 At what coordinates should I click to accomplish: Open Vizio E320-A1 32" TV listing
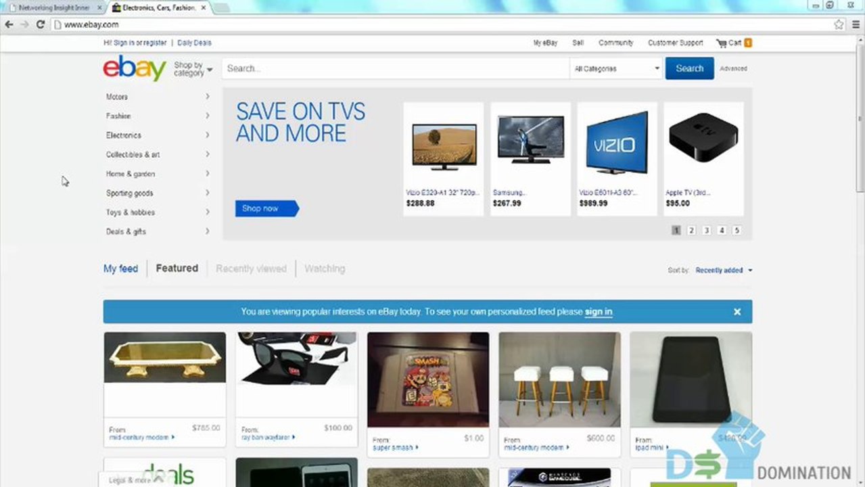(444, 159)
